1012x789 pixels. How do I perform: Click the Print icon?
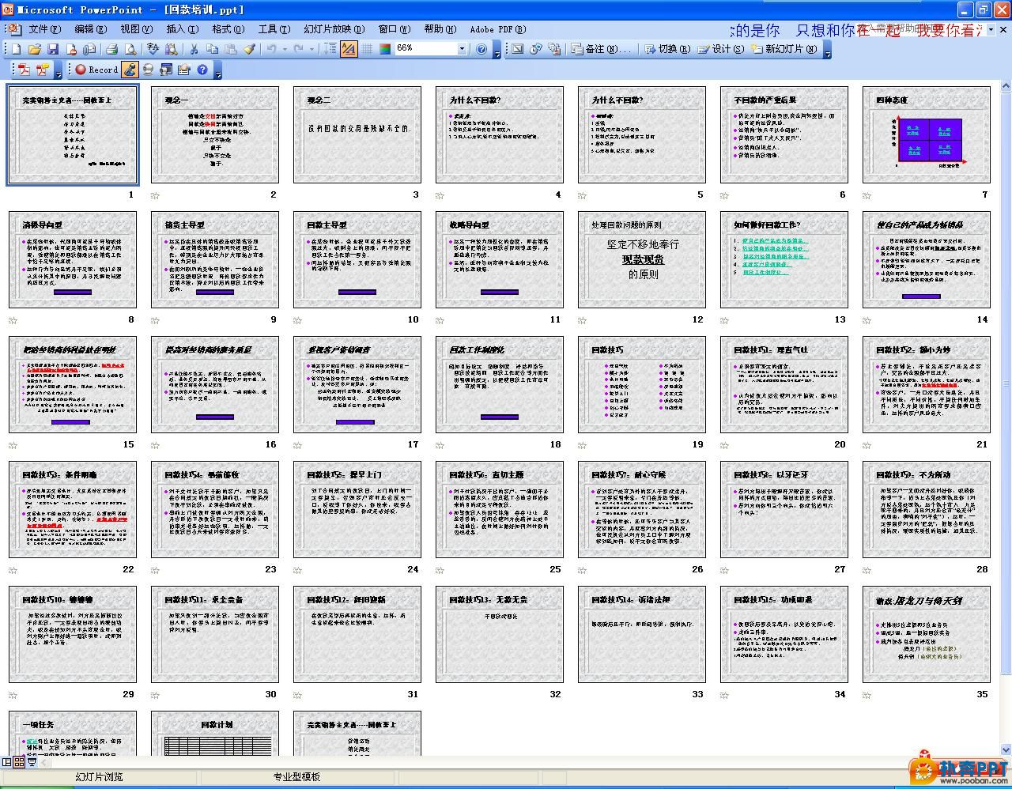111,49
